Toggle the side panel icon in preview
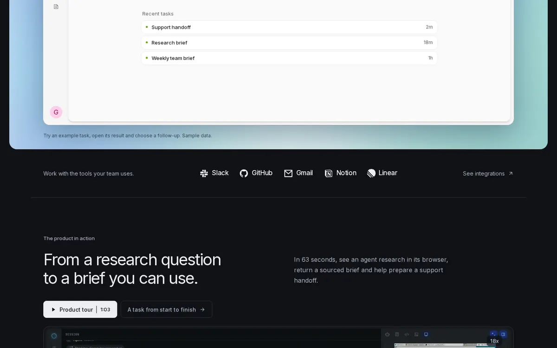 [503, 334]
